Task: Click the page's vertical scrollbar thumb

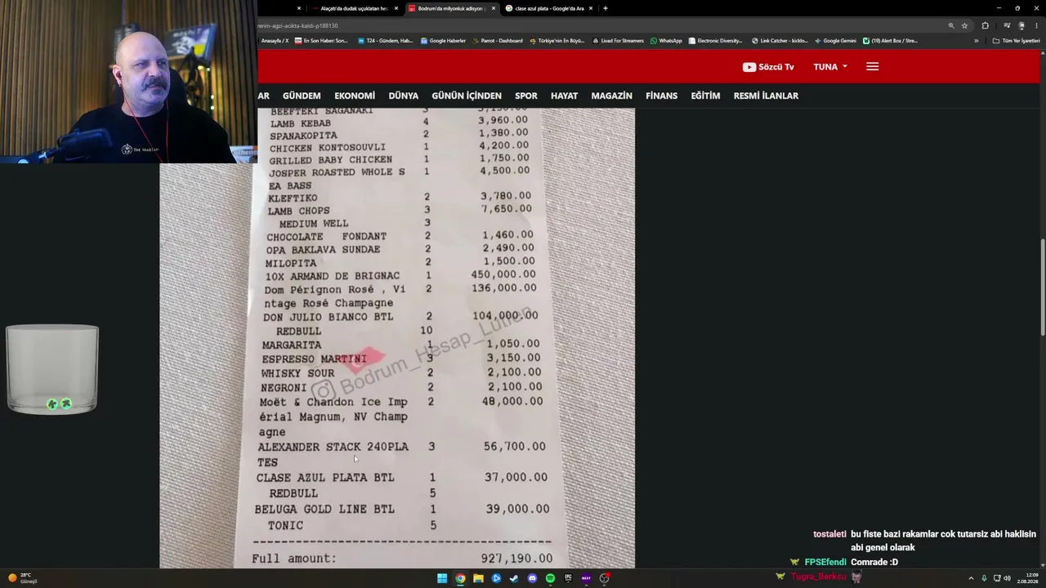Action: coord(1043,286)
